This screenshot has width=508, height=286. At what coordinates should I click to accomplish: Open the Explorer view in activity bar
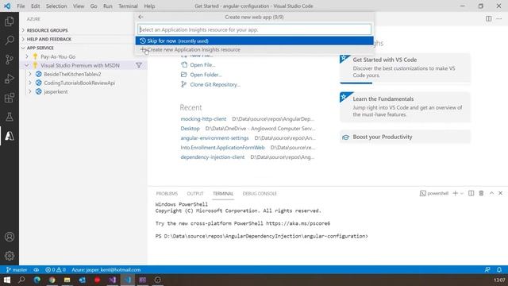10,21
